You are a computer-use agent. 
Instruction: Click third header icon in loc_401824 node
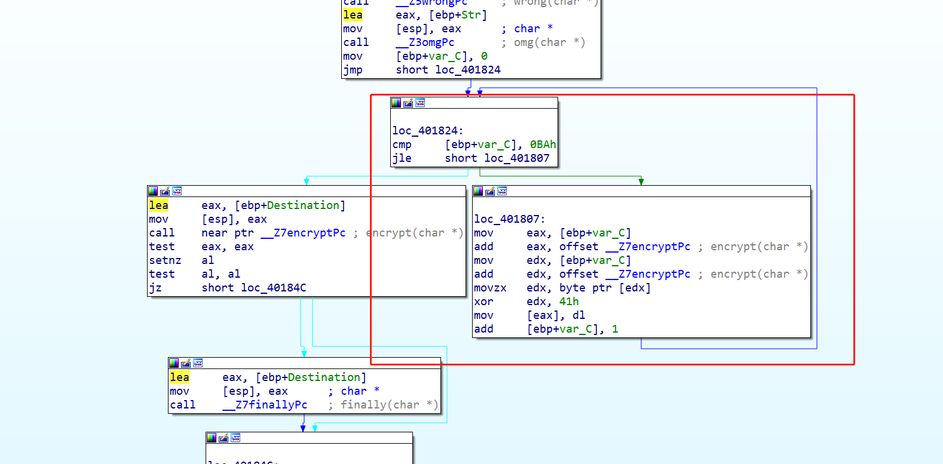tap(420, 103)
